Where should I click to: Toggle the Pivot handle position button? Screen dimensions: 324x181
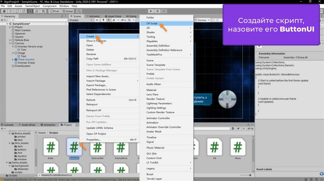tap(54, 11)
